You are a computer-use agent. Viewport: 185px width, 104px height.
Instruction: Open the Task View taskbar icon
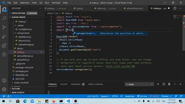[x=10, y=101]
